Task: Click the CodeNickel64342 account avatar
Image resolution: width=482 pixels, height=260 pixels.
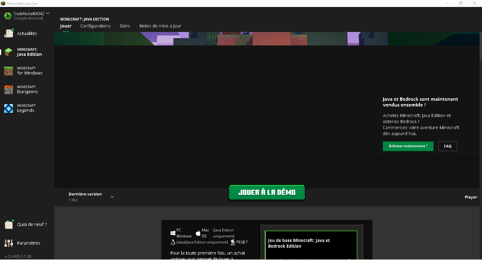Action: 8,16
